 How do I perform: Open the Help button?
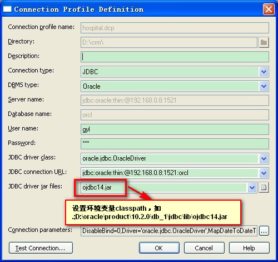tap(249, 248)
